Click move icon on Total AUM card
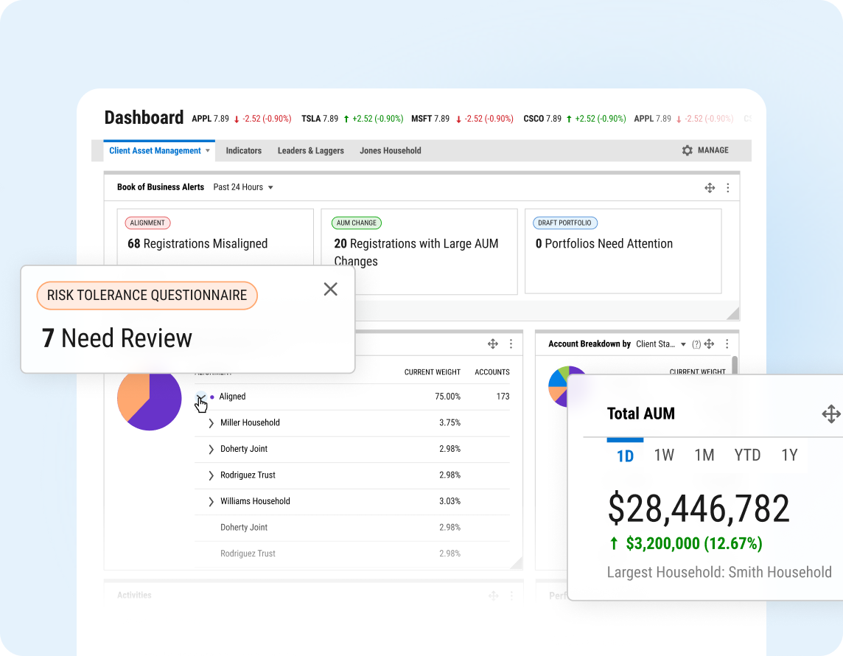Image resolution: width=843 pixels, height=656 pixels. coord(831,414)
